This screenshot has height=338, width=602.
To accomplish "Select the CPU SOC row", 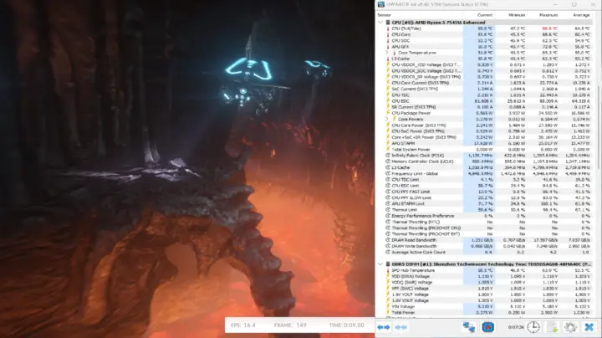I will (x=484, y=41).
